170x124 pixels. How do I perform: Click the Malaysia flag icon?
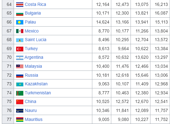pos(20,66)
